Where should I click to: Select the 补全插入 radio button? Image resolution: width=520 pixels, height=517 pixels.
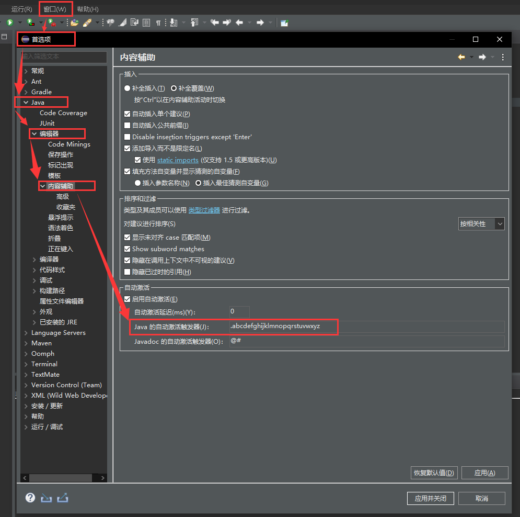tap(128, 88)
